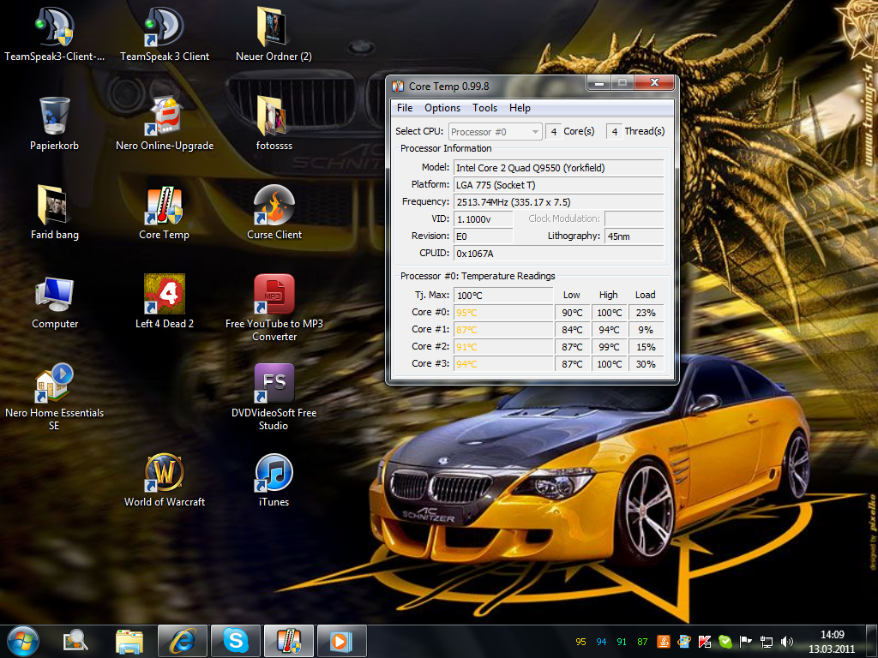Click the Windows Live tray icon
This screenshot has height=658, width=878.
(x=683, y=642)
